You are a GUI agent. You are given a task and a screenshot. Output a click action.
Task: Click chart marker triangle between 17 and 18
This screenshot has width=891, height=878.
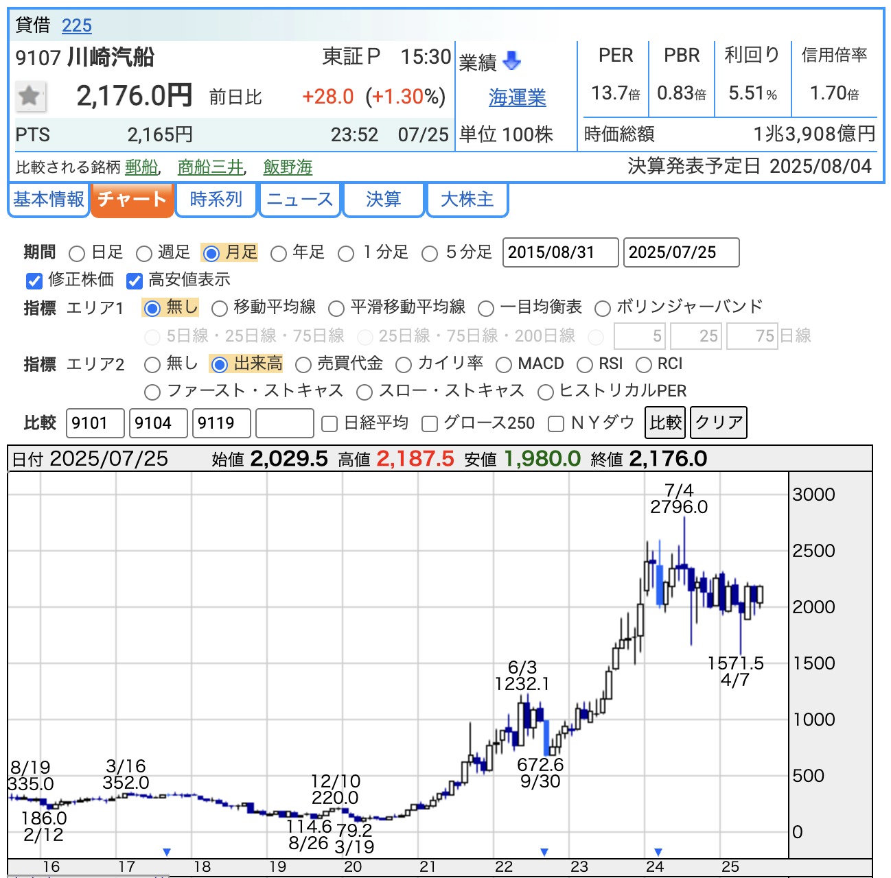[x=167, y=852]
